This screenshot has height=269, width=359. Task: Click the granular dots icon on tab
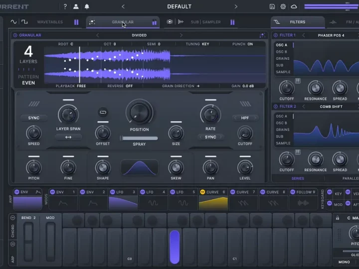pos(92,22)
